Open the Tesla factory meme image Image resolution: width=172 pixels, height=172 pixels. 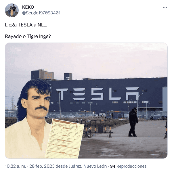click(x=86, y=101)
